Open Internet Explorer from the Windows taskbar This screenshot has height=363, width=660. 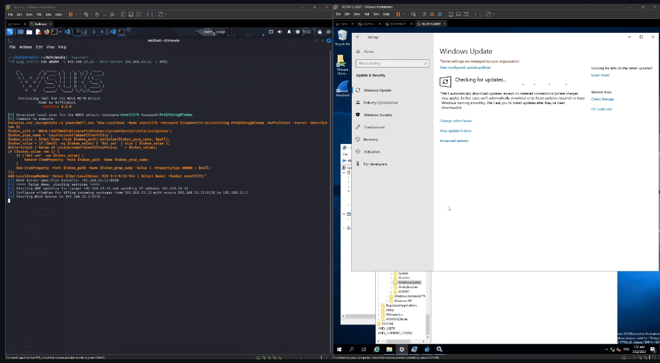pyautogui.click(x=376, y=349)
